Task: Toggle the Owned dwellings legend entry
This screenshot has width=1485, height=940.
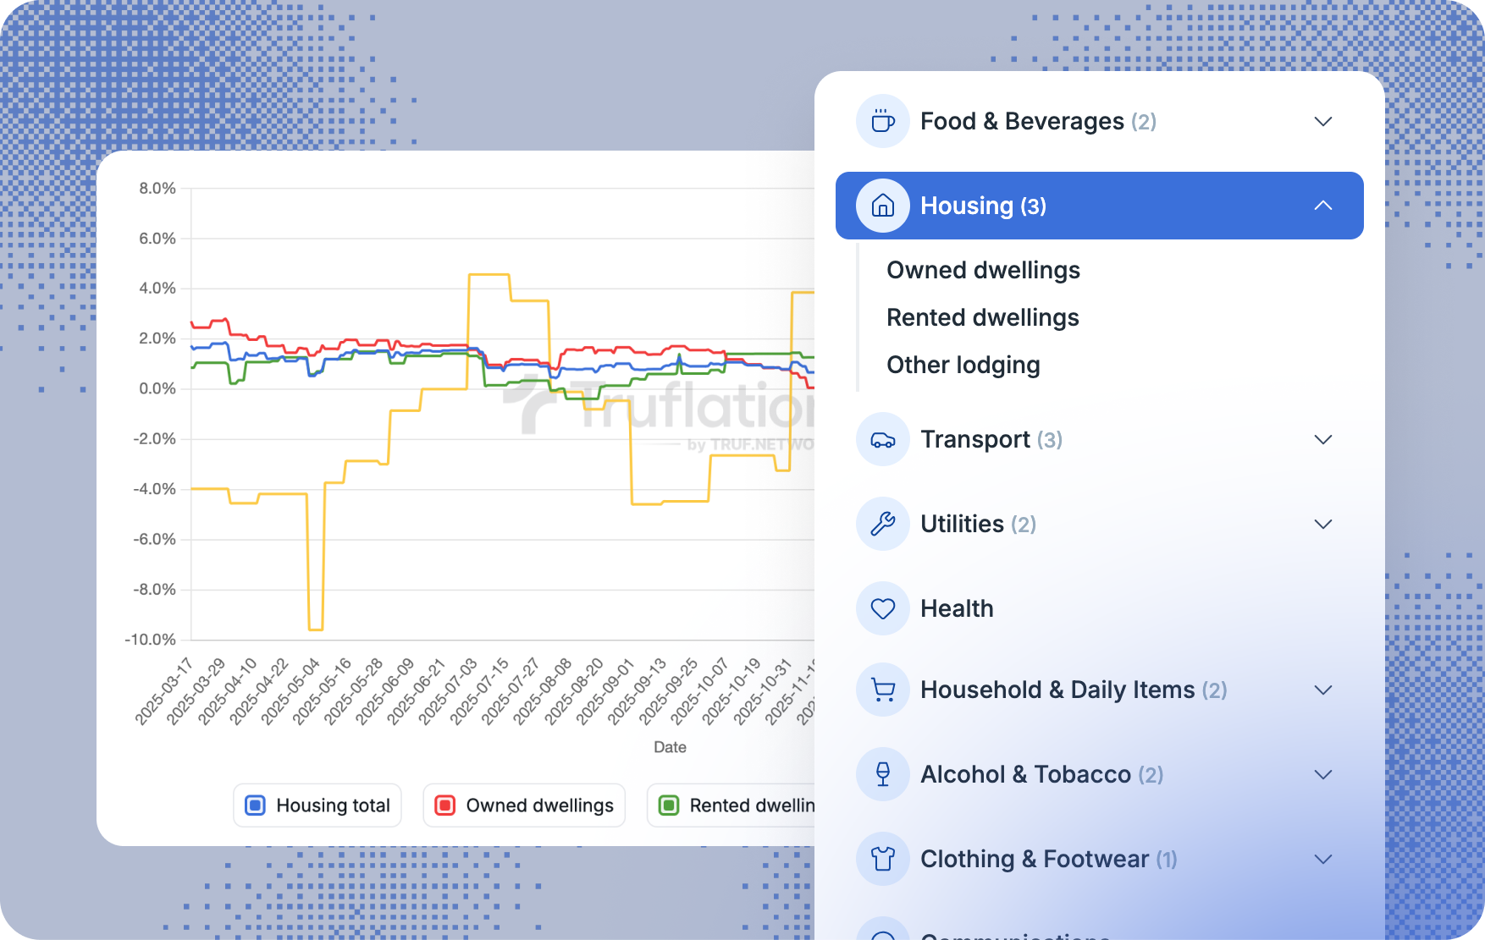Action: [523, 805]
